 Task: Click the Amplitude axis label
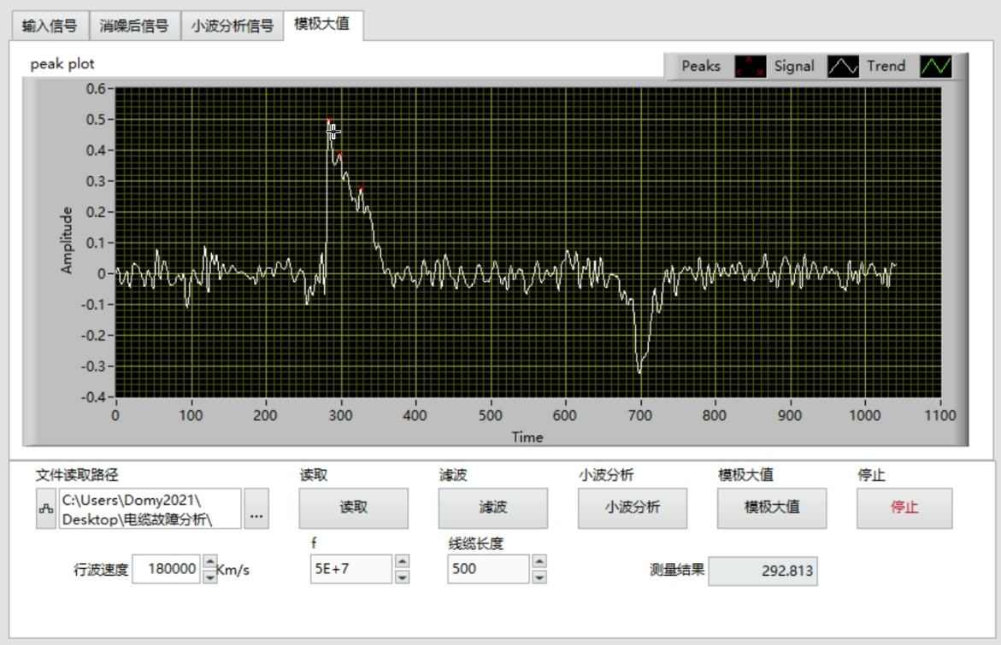tap(67, 241)
